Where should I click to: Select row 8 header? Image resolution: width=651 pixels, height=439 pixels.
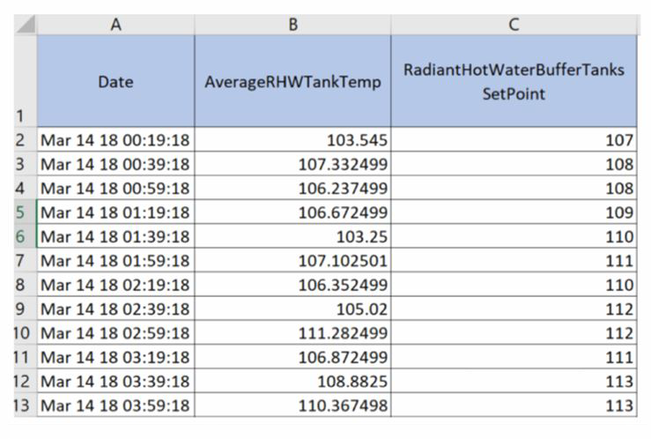(26, 284)
